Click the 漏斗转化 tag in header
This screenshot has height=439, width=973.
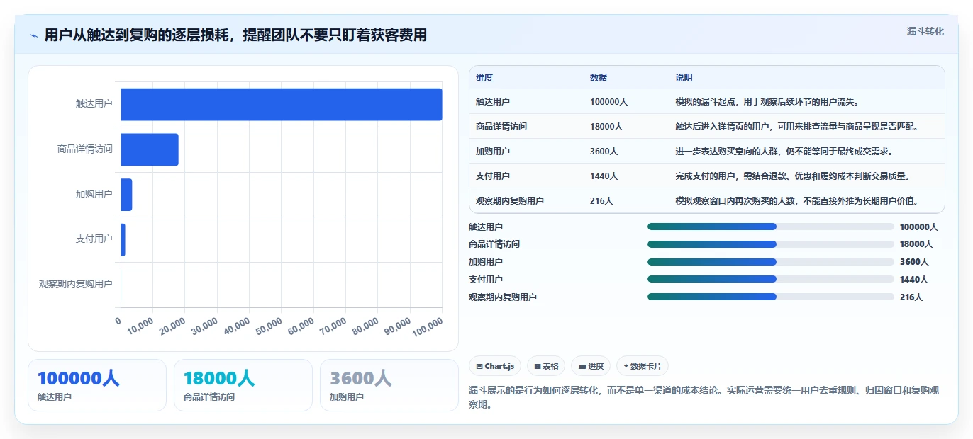pos(925,32)
